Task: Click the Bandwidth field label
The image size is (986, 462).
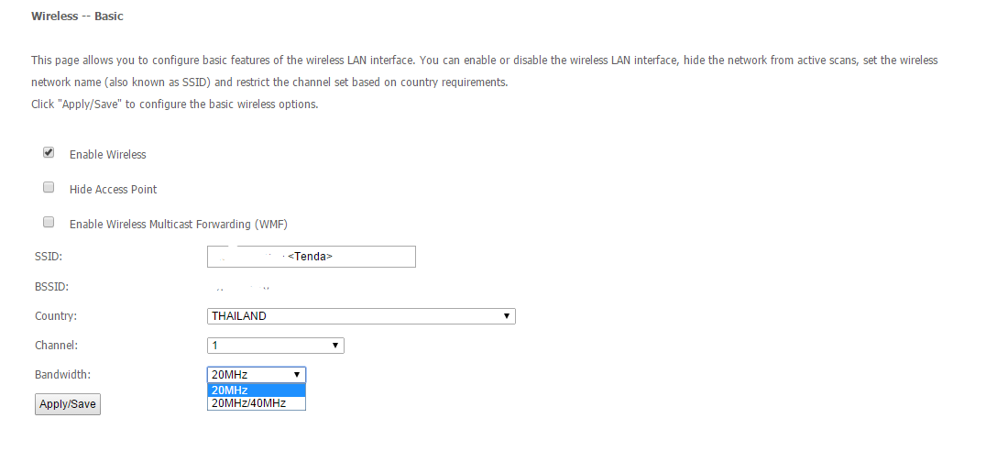Action: (63, 375)
